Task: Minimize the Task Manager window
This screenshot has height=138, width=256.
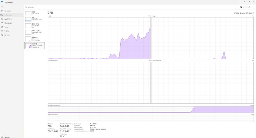Action: (x=244, y=2)
